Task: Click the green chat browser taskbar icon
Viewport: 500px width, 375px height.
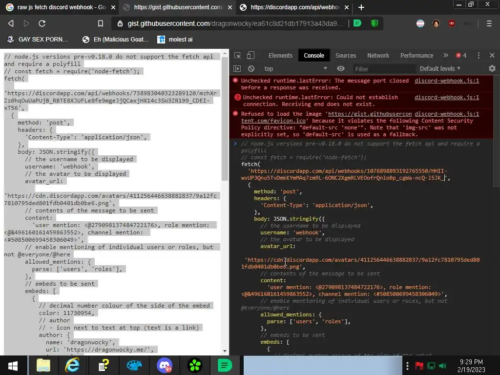Action: [x=225, y=365]
